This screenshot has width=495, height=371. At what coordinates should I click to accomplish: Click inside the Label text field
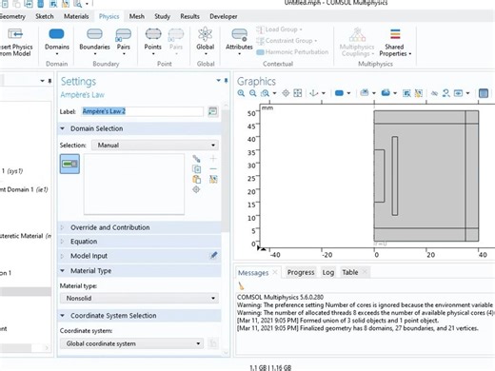point(142,111)
